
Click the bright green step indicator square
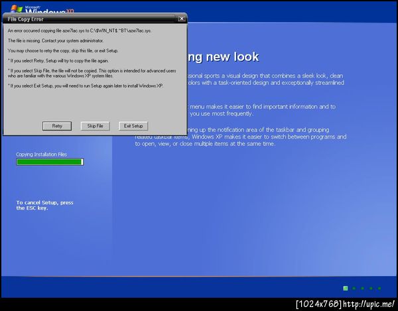click(346, 288)
